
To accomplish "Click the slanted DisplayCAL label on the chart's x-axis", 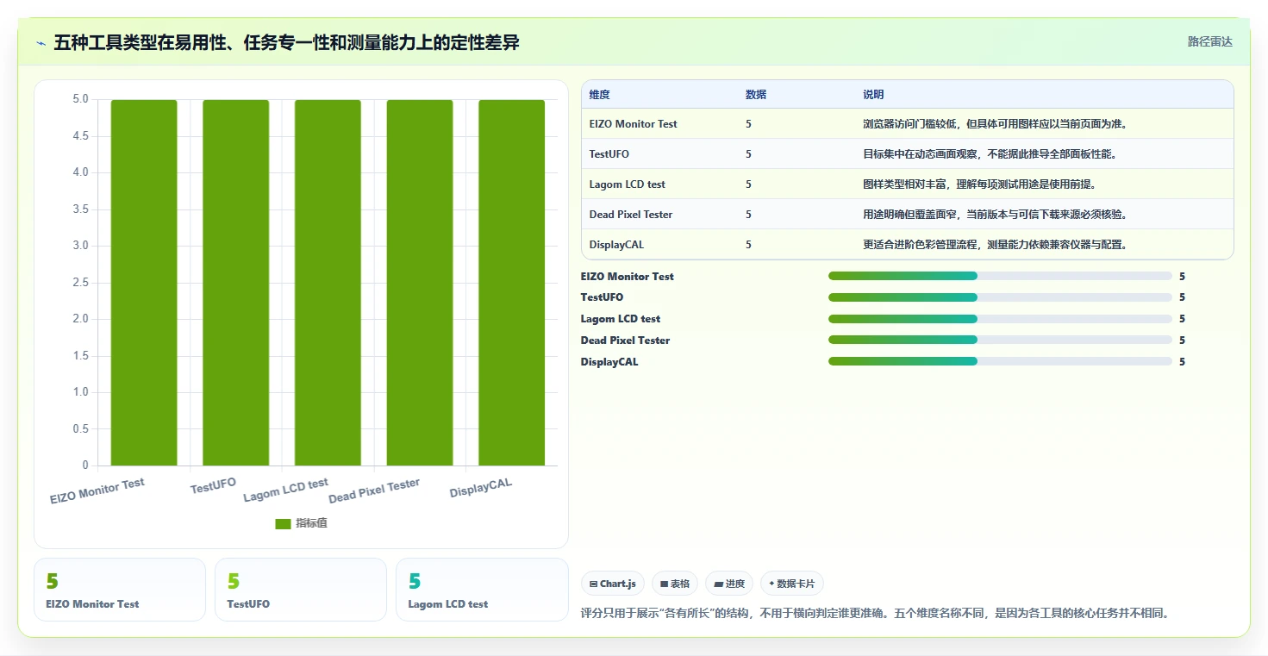I will point(481,488).
